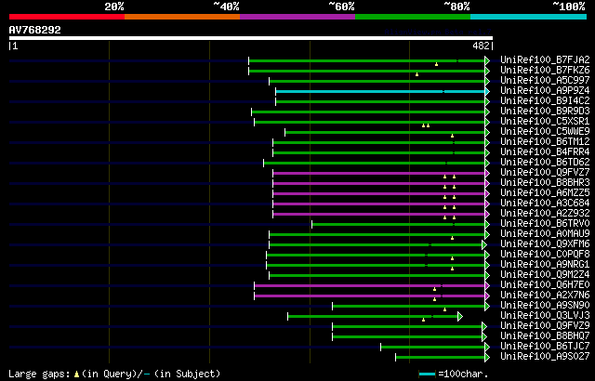Click the arrowhead ending the Q3LVJ3 alignment
Screen dimensions: 595x381
(460, 316)
